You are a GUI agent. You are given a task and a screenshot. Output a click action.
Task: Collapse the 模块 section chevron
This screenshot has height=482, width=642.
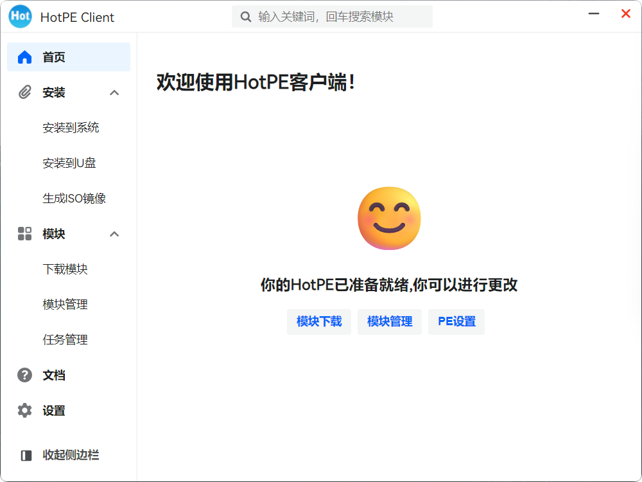[114, 234]
